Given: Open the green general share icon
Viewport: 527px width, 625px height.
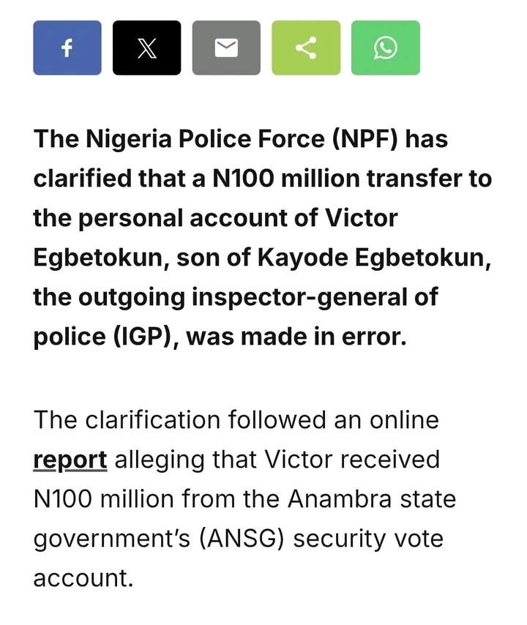Looking at the screenshot, I should [306, 48].
